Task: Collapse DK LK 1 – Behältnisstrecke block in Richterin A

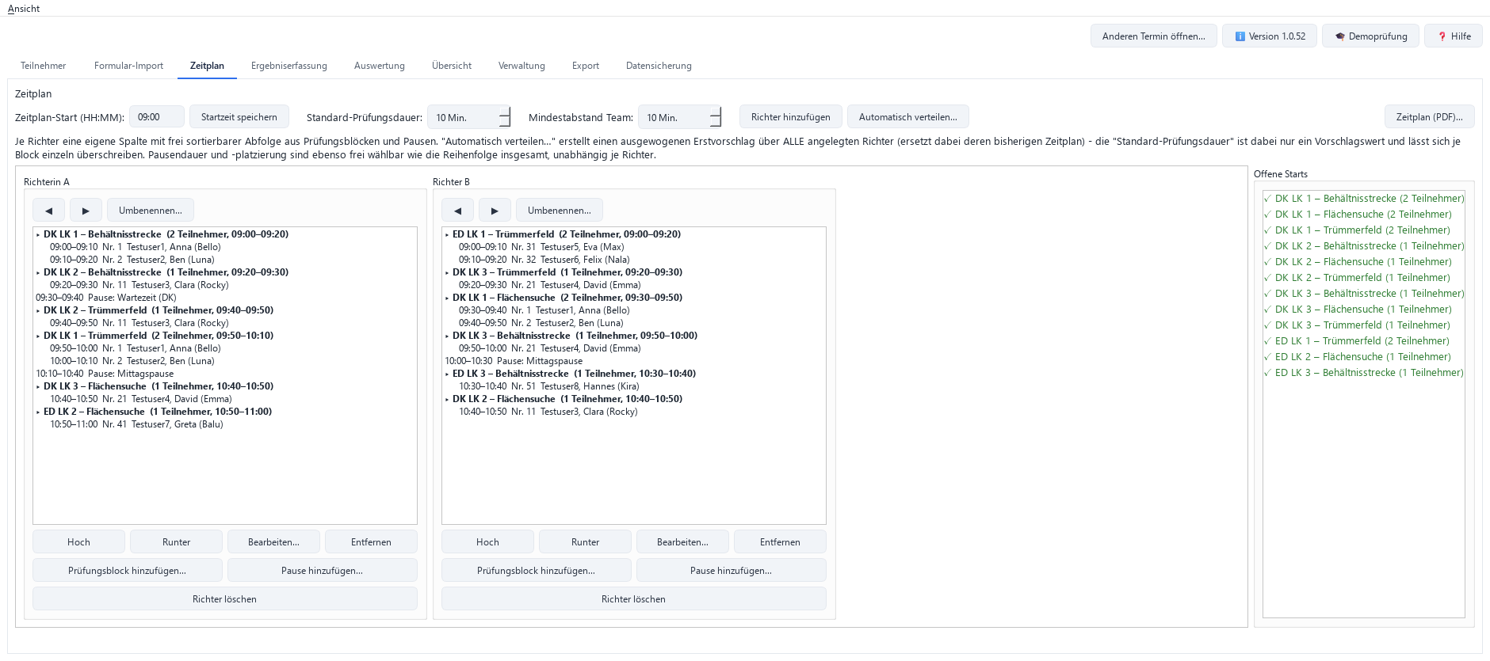Action: (38, 235)
